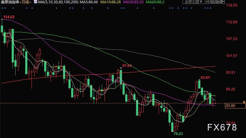Open the 全部主题 dropdown
Screen dimensions: 246x138
click(194, 2)
